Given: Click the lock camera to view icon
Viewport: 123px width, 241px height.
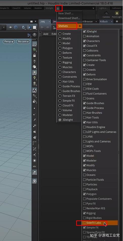Looking at the screenshot, I should (35, 55).
